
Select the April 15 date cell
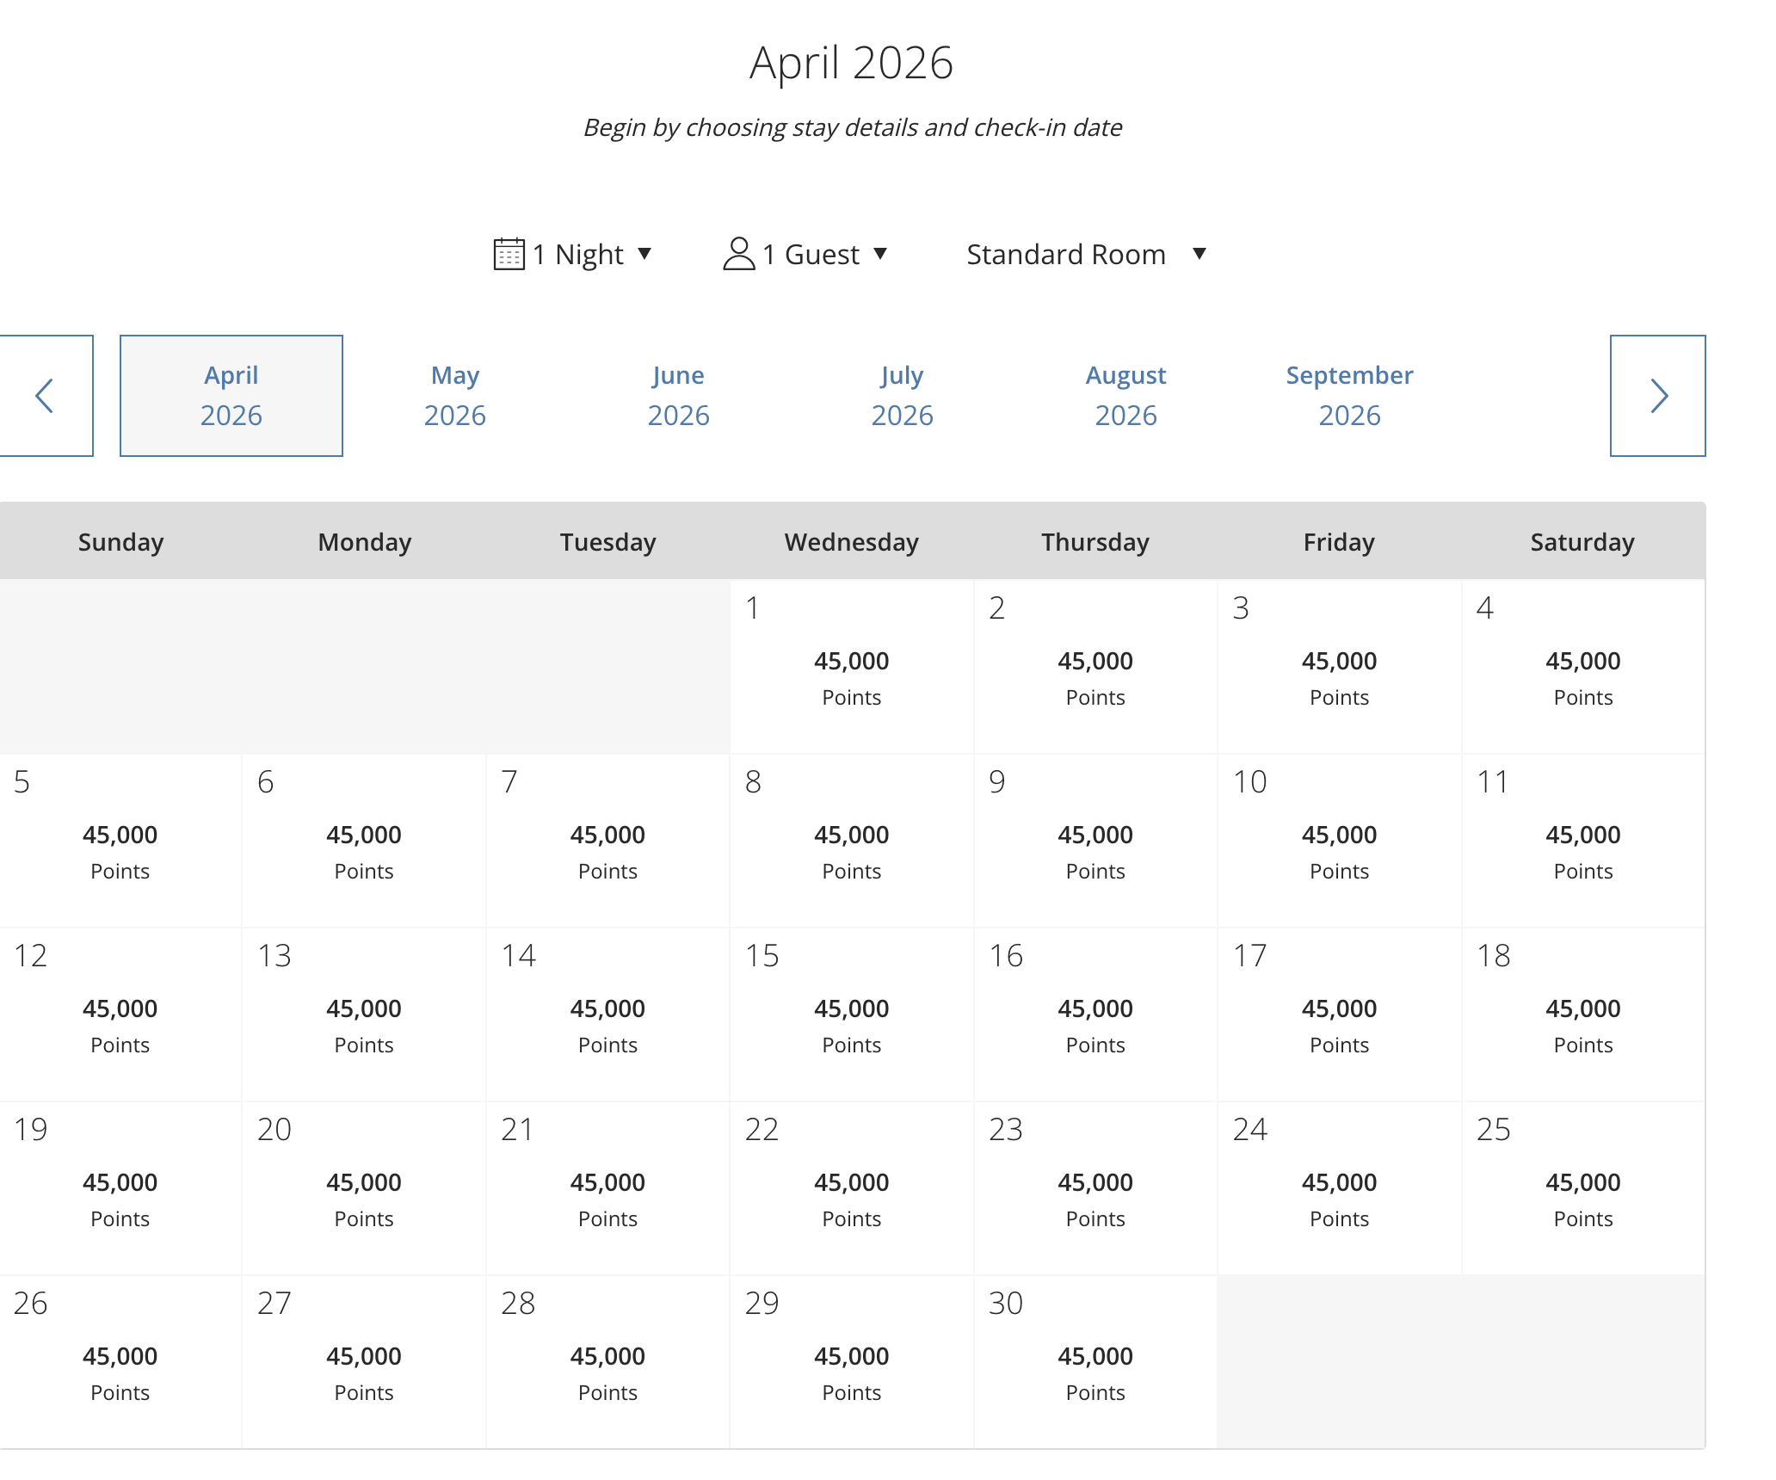pyautogui.click(x=852, y=1014)
